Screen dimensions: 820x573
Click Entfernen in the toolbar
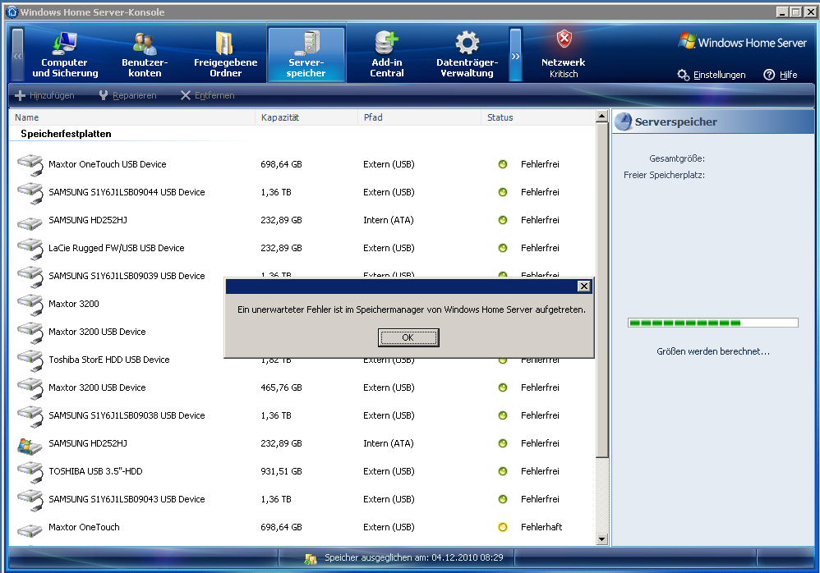pos(208,95)
